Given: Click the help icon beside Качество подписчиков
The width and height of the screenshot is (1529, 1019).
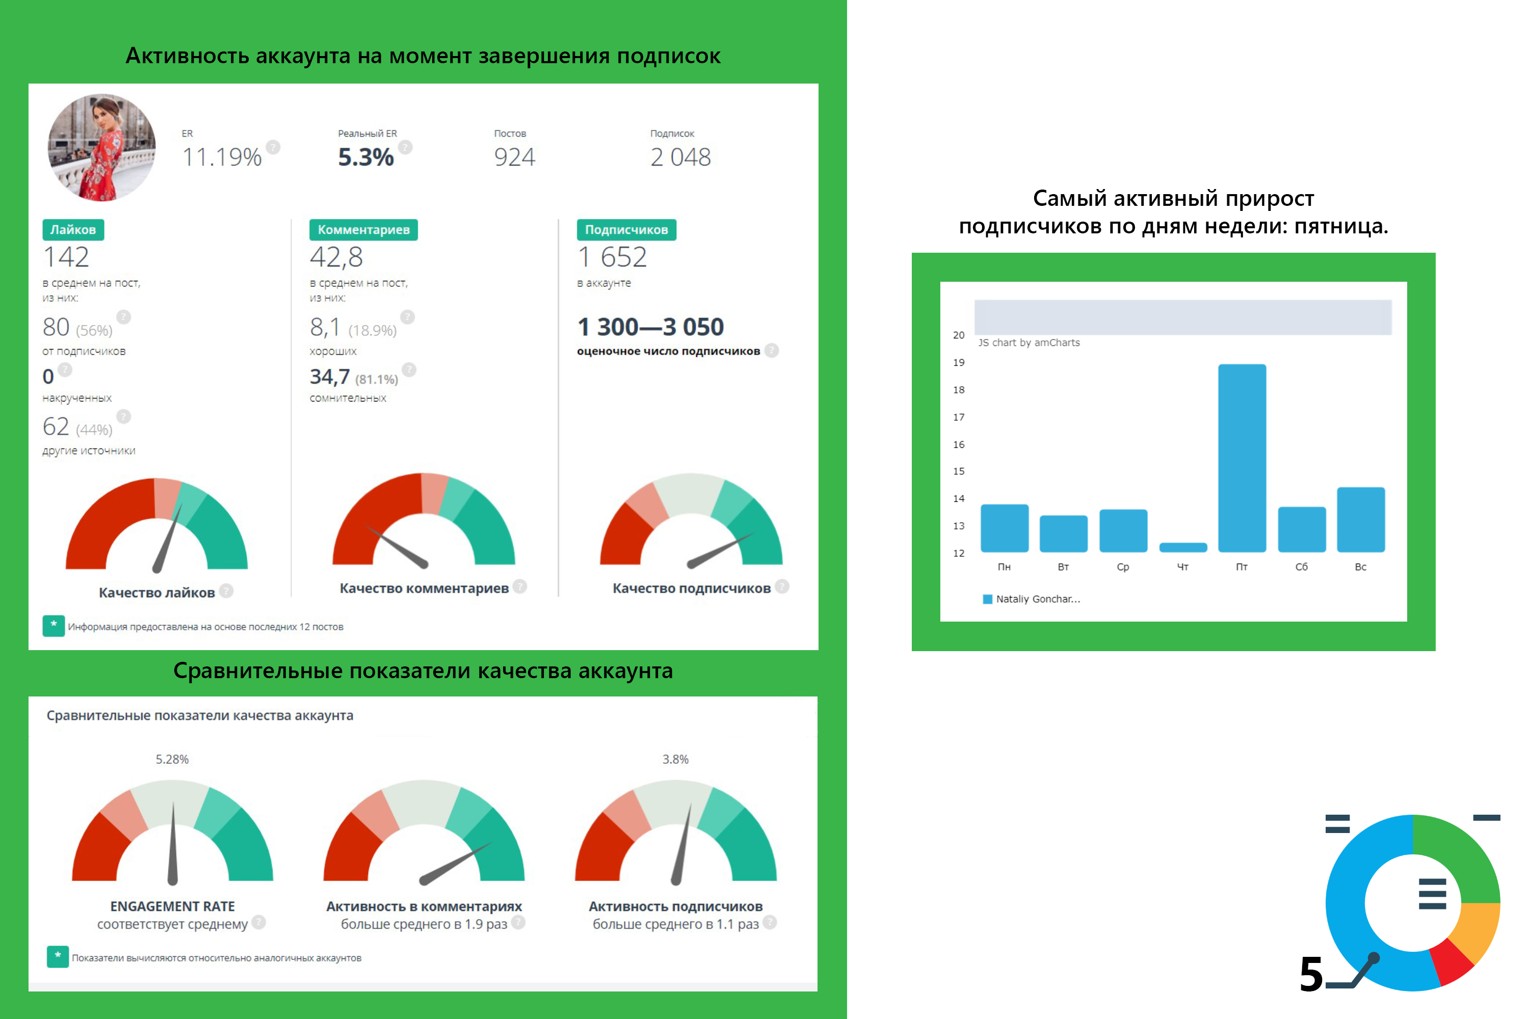Looking at the screenshot, I should point(782,586).
